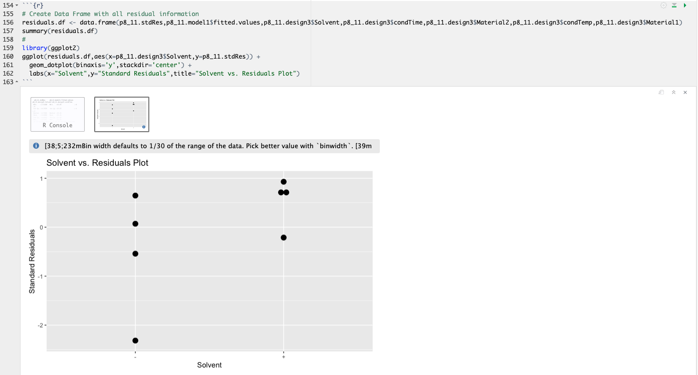The image size is (698, 375).
Task: Click line number 160 in gutter
Action: click(8, 57)
